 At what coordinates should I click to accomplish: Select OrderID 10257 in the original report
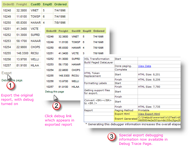click(x=7, y=65)
